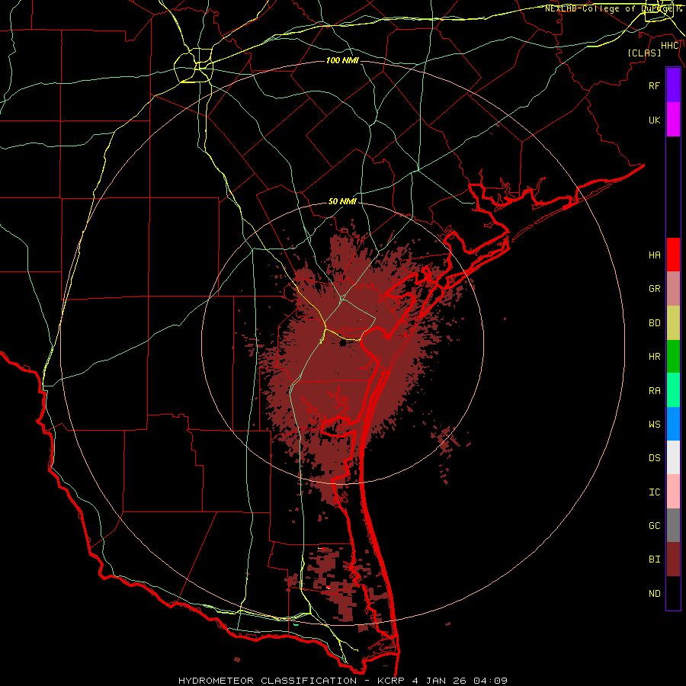Pick the RA mint-green legend swatch

673,390
